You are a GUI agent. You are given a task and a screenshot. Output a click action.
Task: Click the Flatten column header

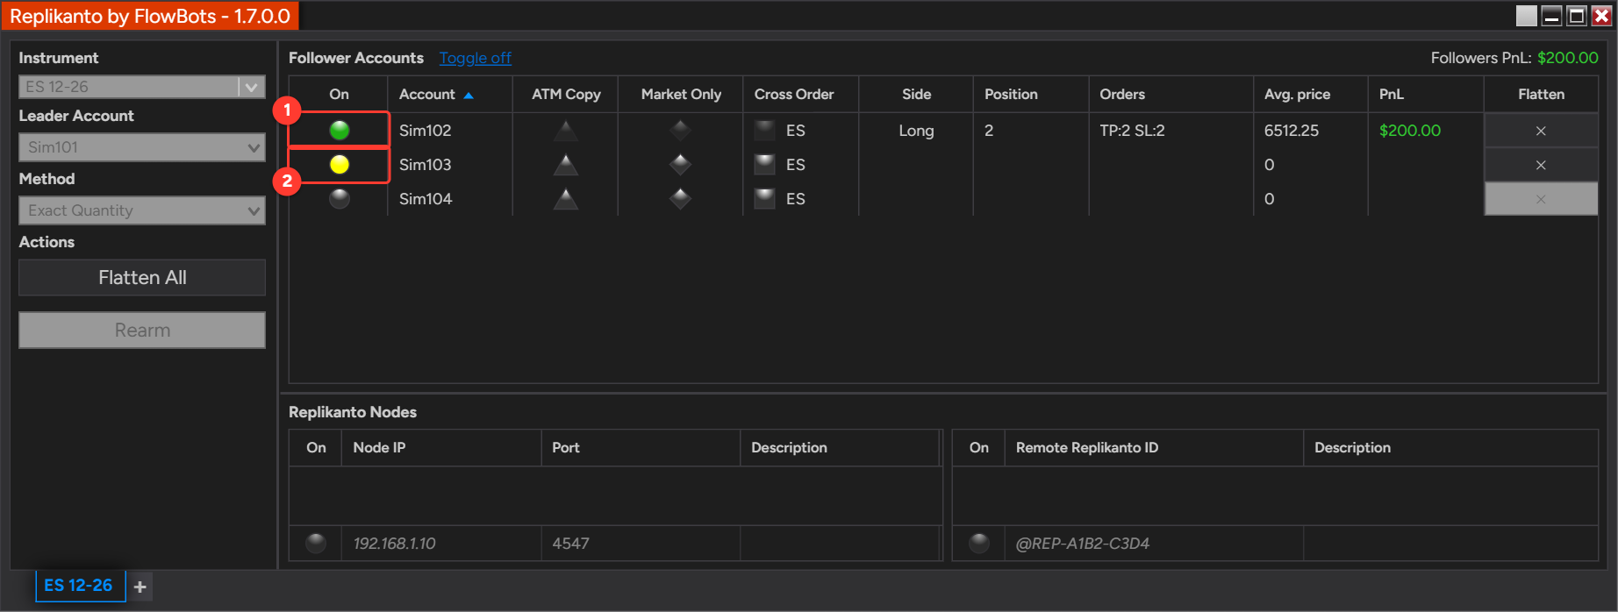point(1541,94)
